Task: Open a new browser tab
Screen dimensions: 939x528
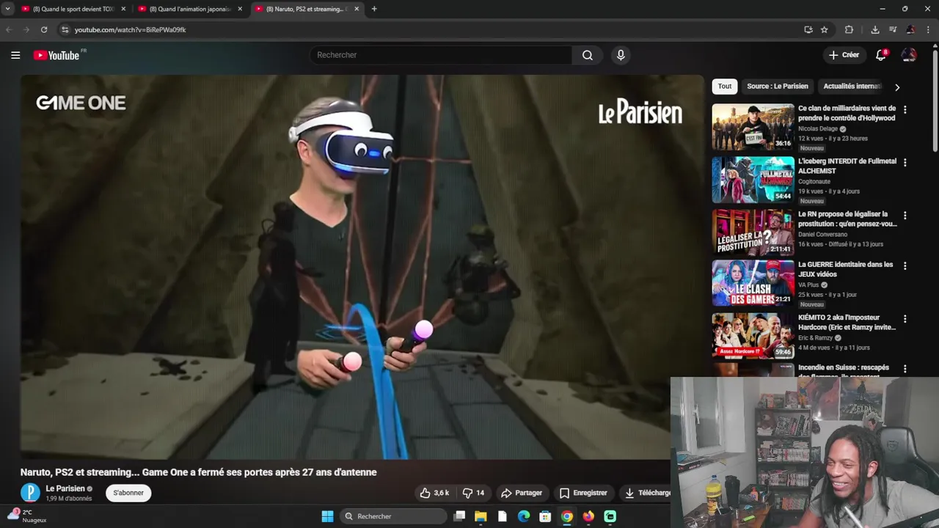Action: 374,9
